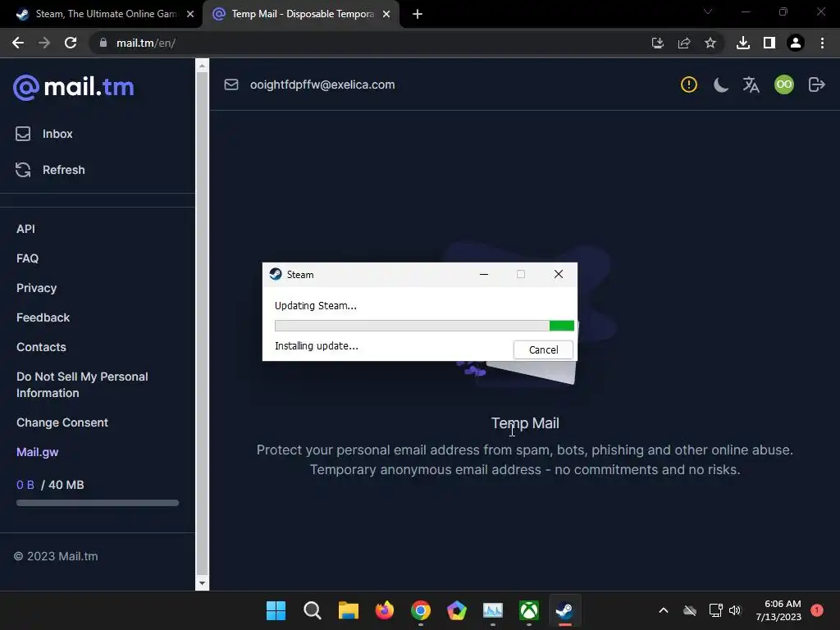Image resolution: width=840 pixels, height=630 pixels.
Task: View site information lock icon
Action: 103,43
